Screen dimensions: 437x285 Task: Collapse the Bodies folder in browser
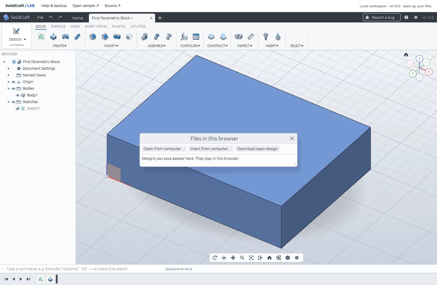tap(8, 89)
